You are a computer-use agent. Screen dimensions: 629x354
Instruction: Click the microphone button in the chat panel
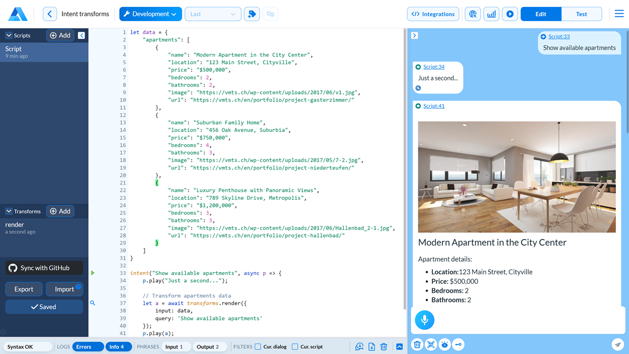point(425,320)
